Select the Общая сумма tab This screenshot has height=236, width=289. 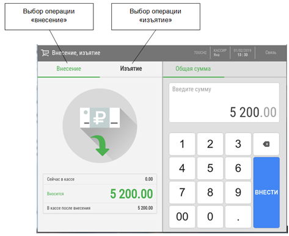point(193,69)
